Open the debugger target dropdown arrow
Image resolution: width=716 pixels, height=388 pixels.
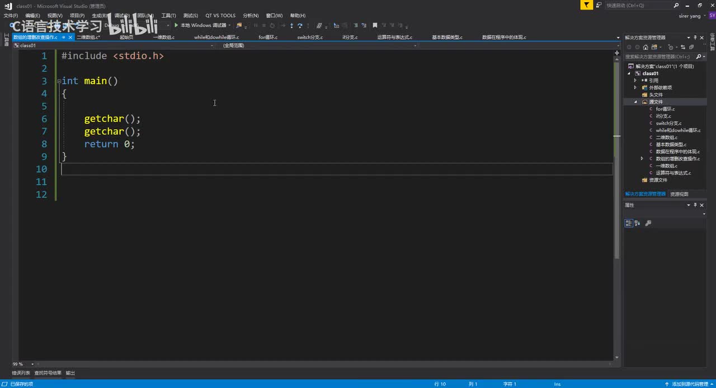229,25
